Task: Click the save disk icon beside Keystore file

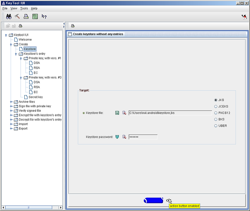Action: 117,113
